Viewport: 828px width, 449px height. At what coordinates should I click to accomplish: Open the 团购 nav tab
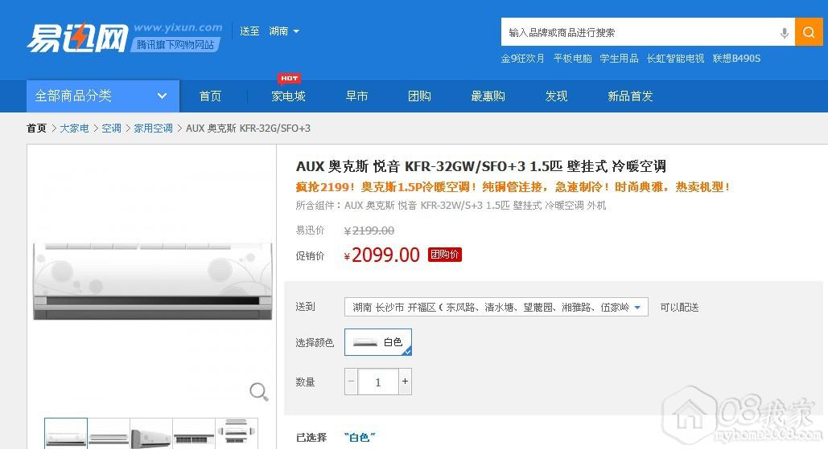coord(419,96)
